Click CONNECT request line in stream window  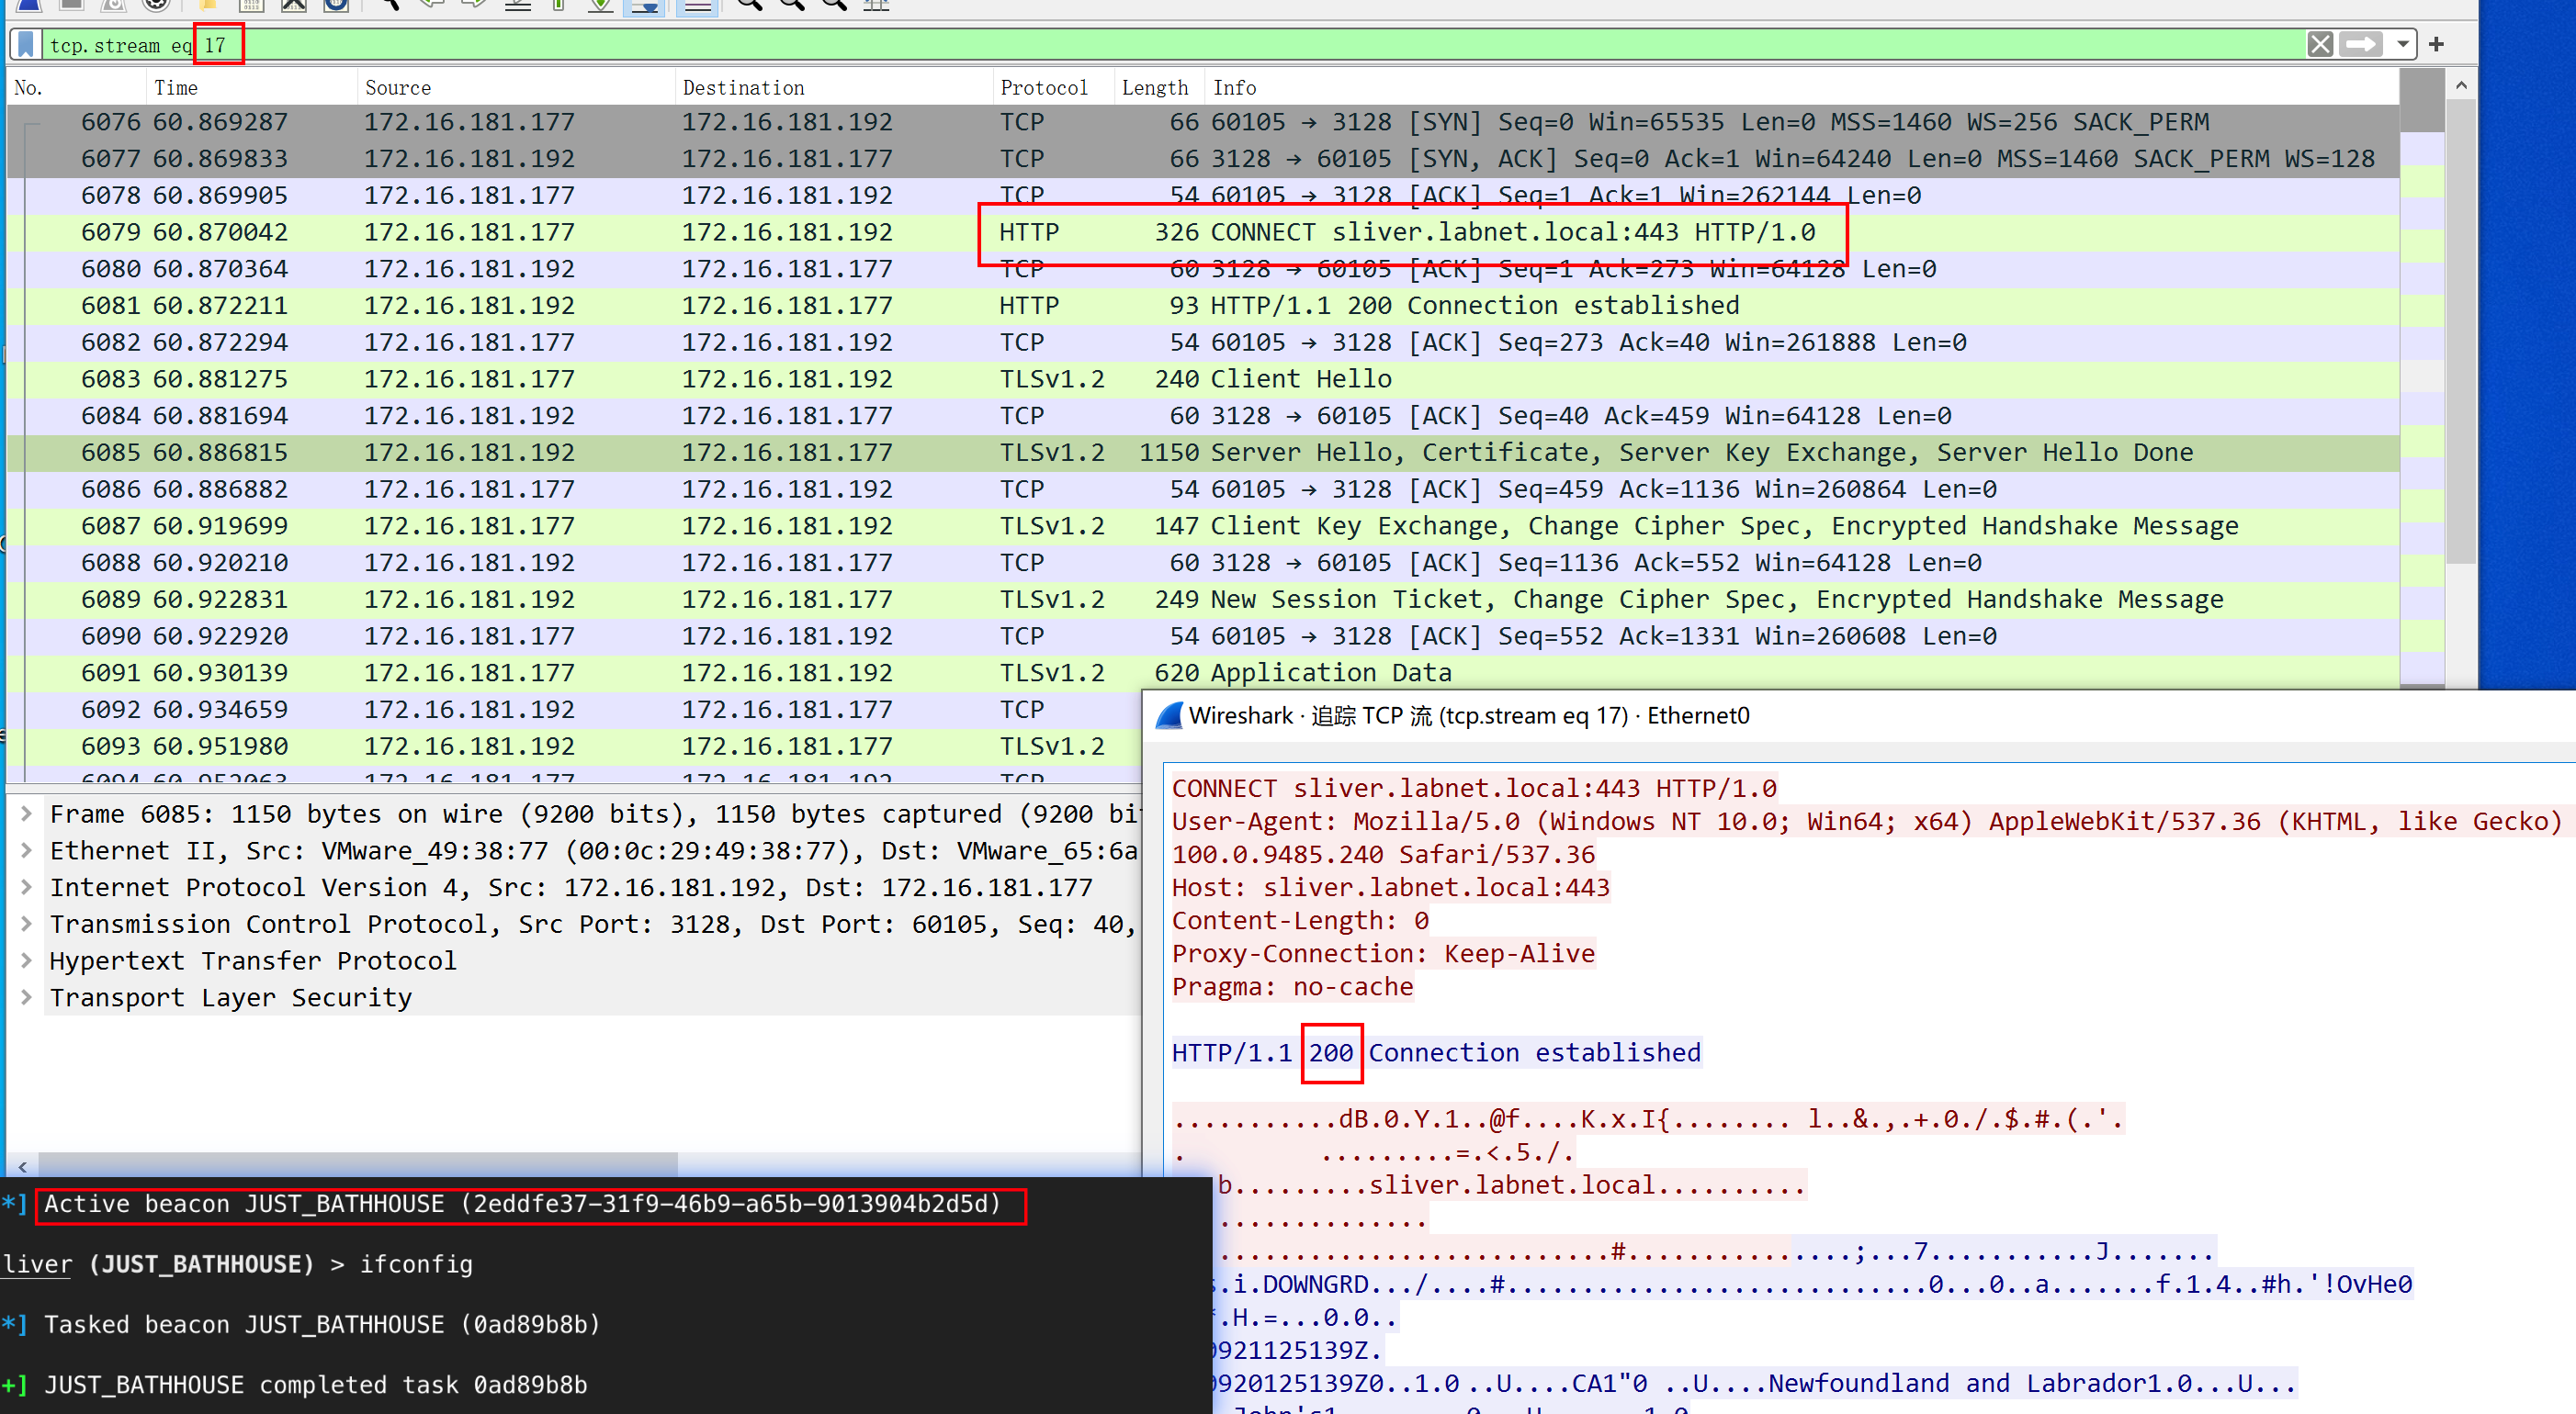(1474, 789)
